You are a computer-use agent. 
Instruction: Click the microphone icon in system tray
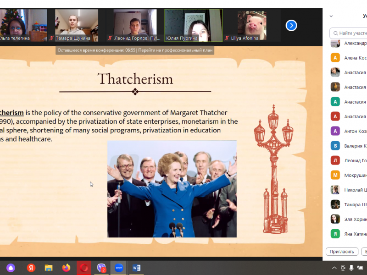(x=351, y=268)
